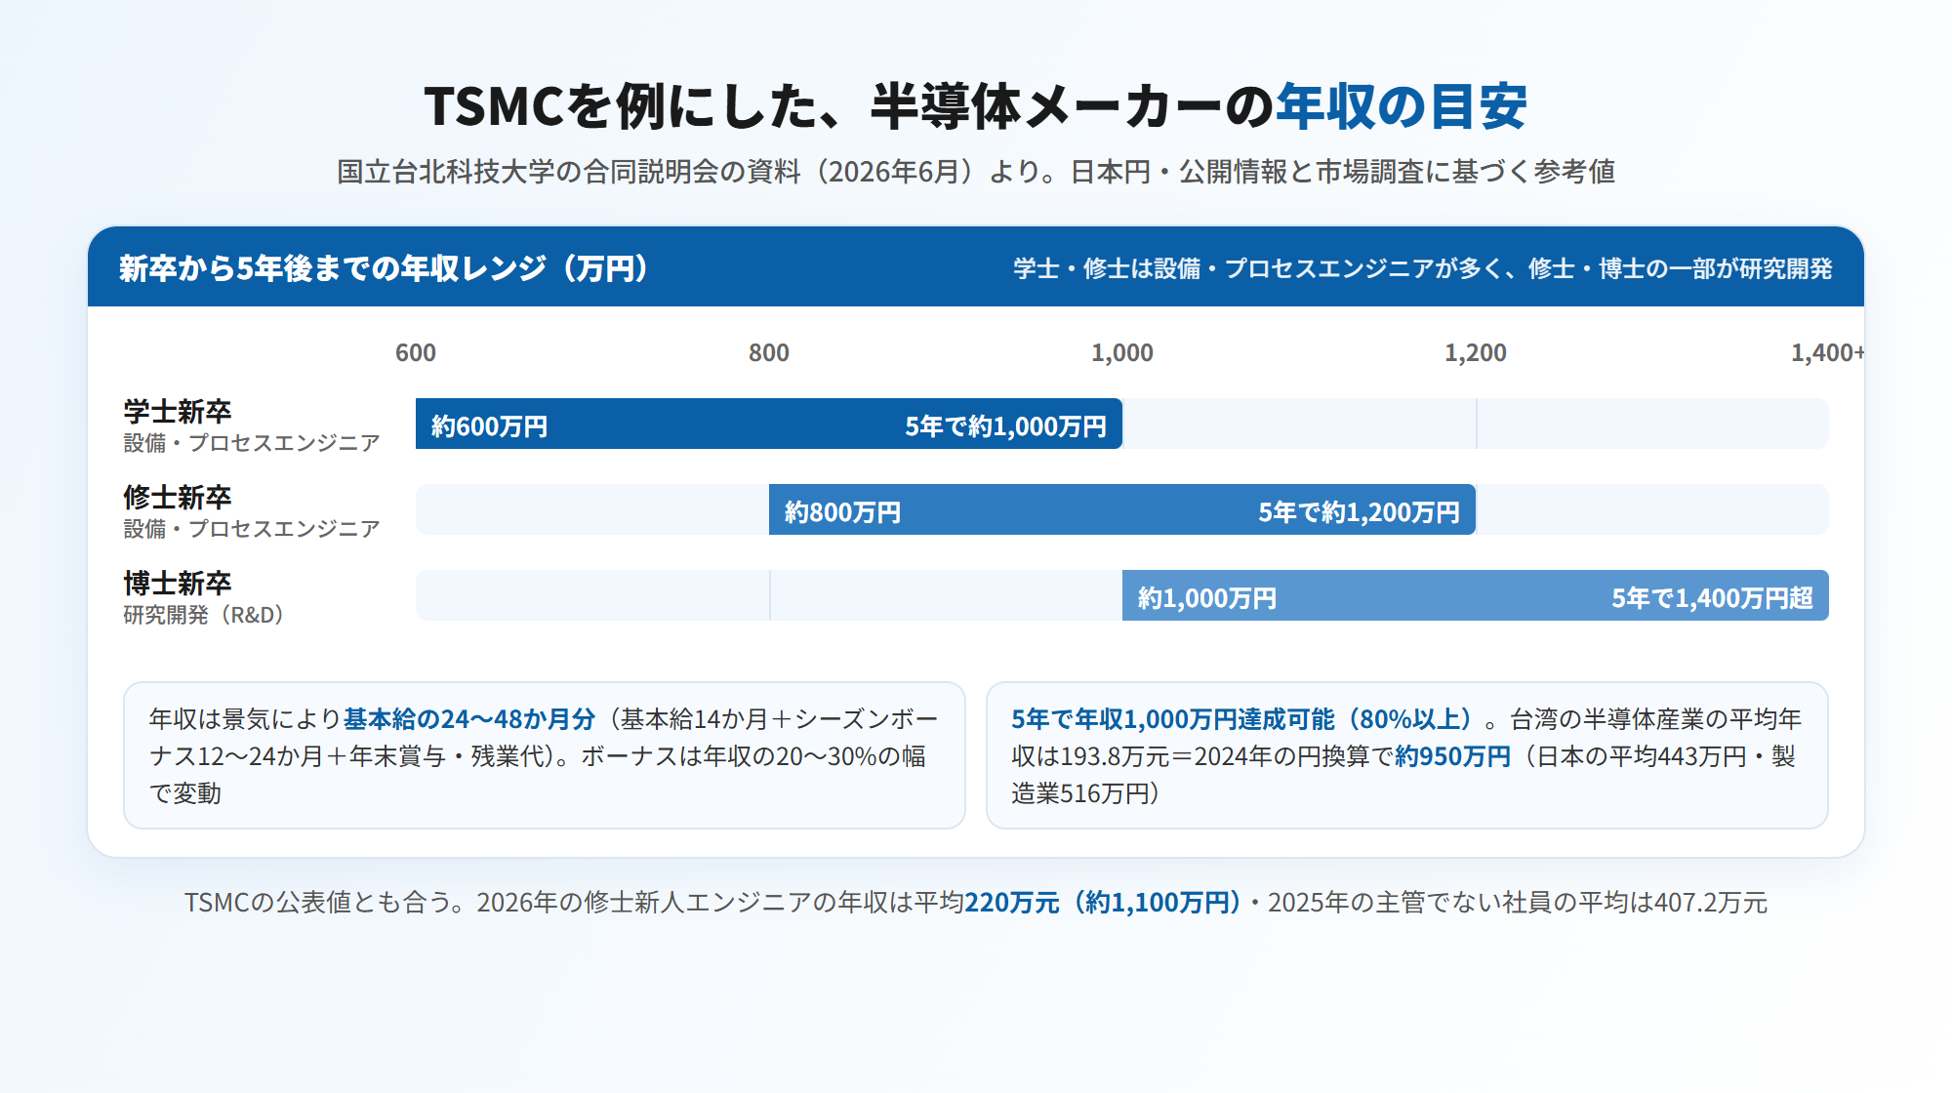
Task: Click the row label '学士新卒'
Action: click(178, 411)
